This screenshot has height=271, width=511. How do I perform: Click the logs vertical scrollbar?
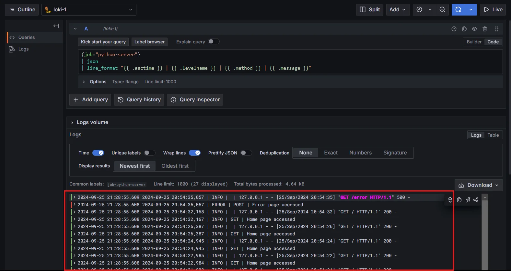[485, 235]
